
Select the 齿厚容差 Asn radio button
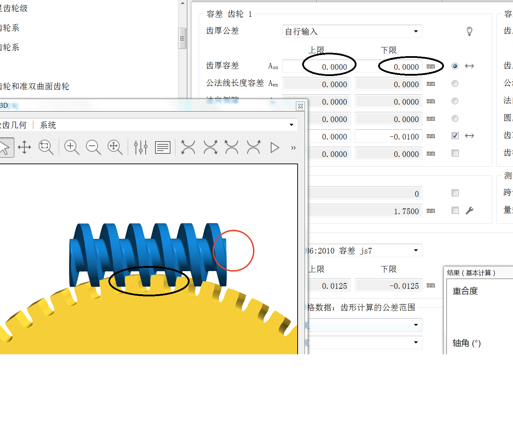point(455,66)
